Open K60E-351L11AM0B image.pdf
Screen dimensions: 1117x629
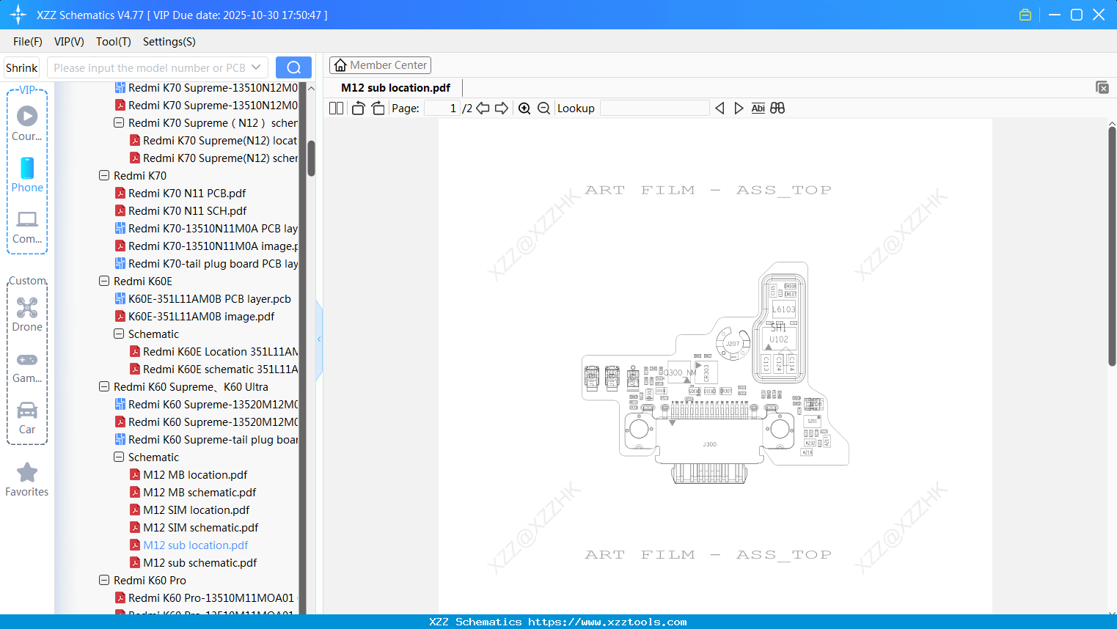(x=201, y=317)
